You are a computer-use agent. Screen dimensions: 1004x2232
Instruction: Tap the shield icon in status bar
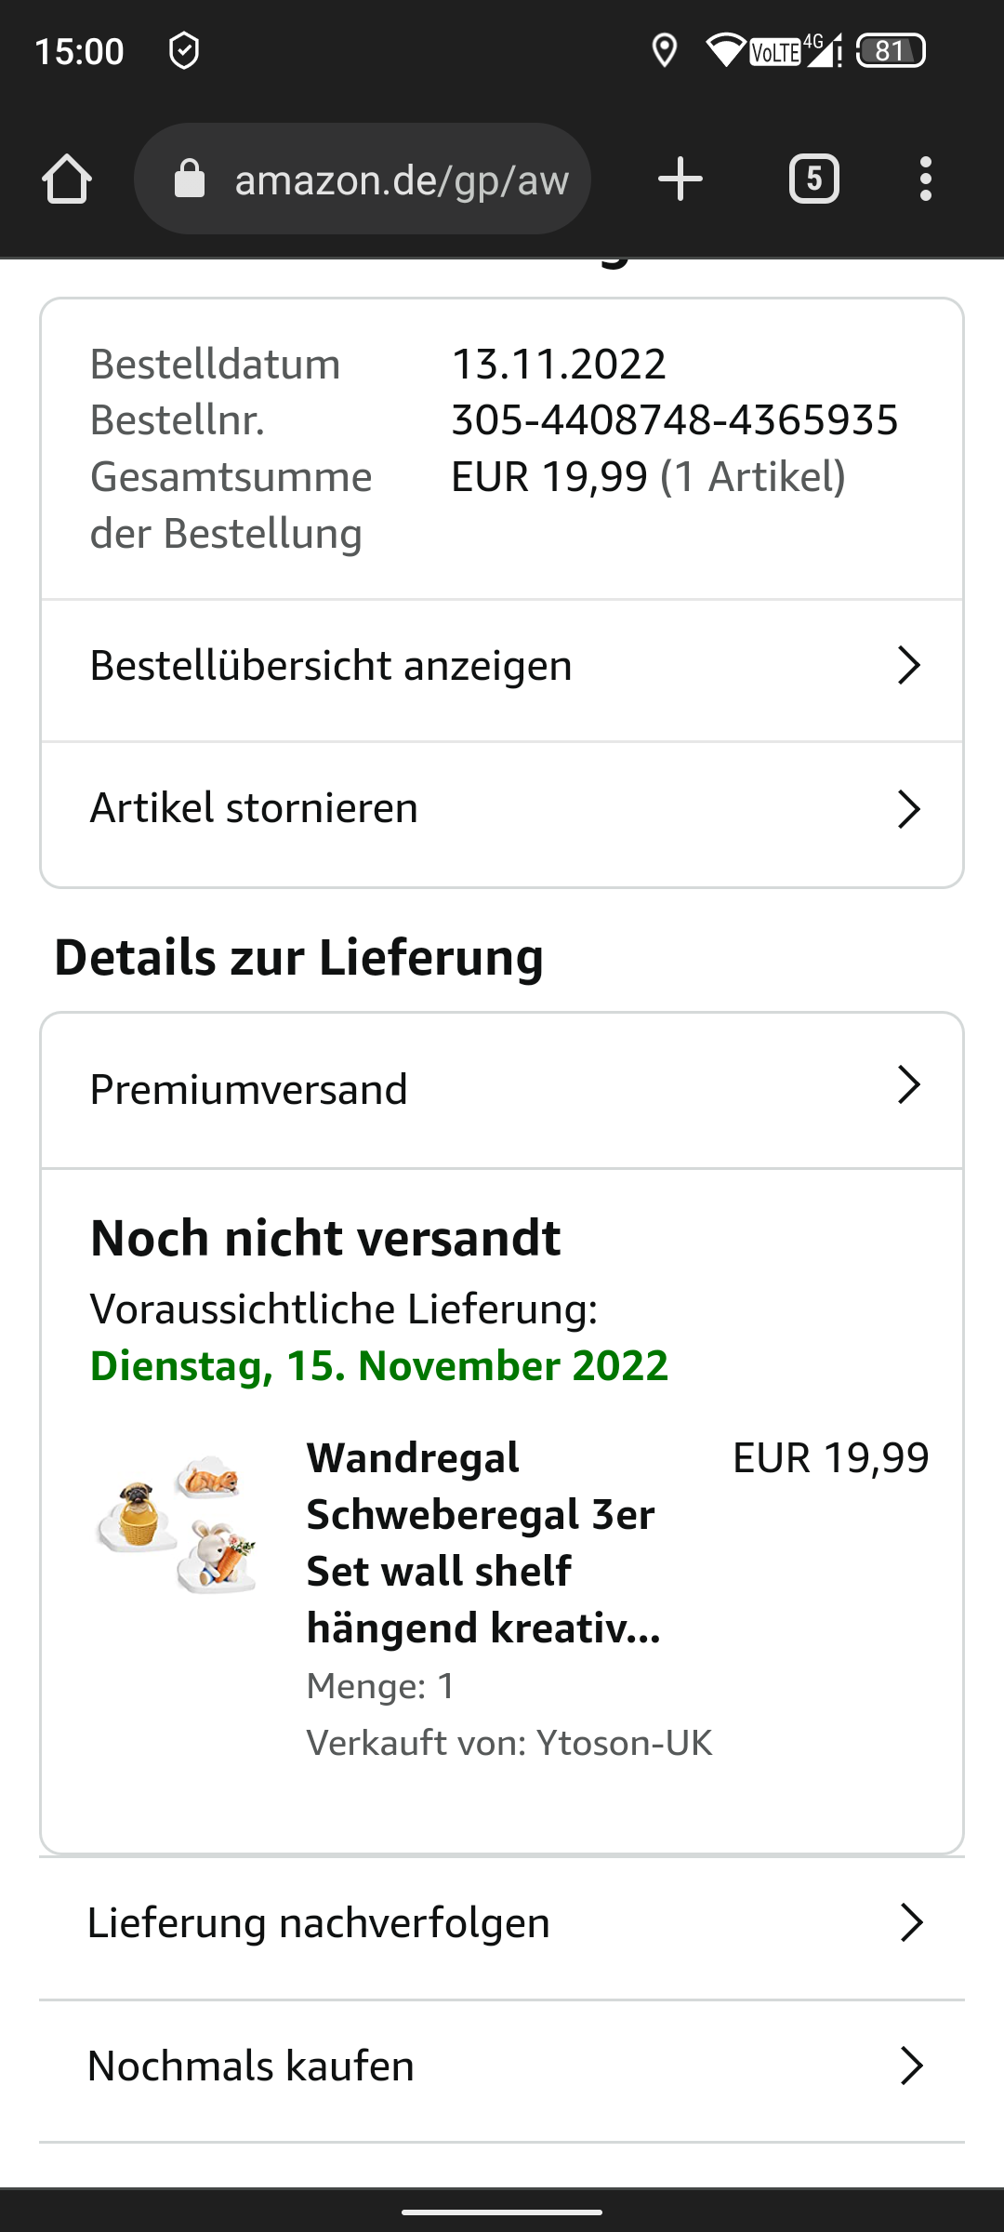pos(184,50)
